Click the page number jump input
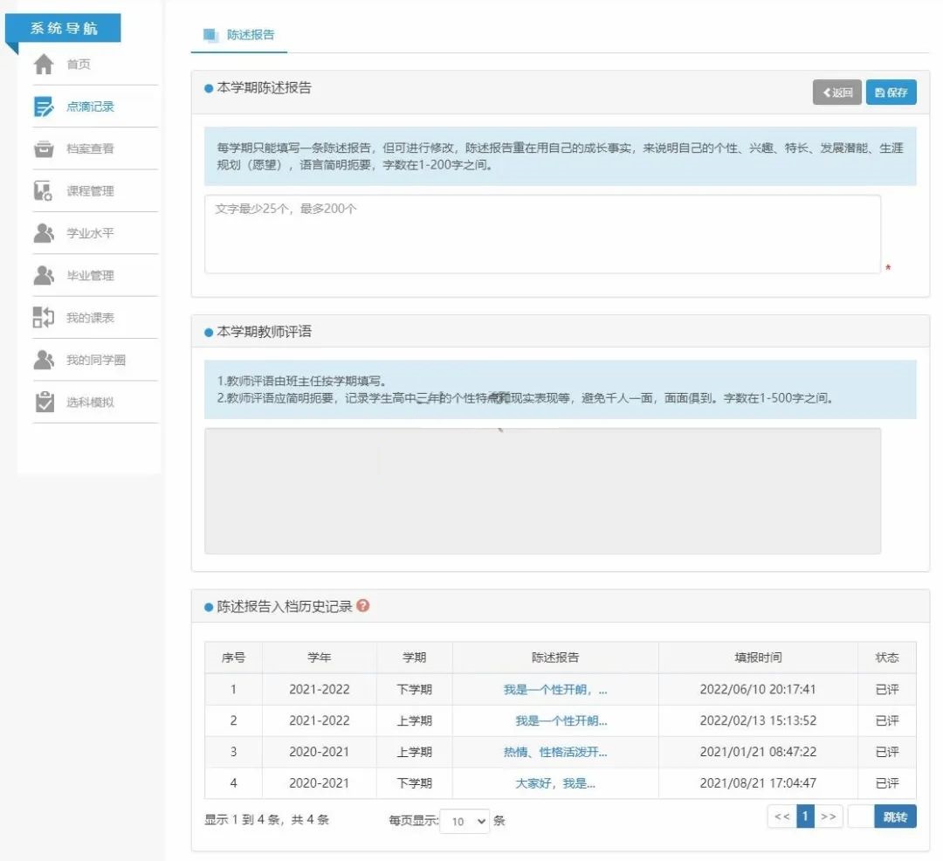Image resolution: width=943 pixels, height=861 pixels. coord(861,816)
